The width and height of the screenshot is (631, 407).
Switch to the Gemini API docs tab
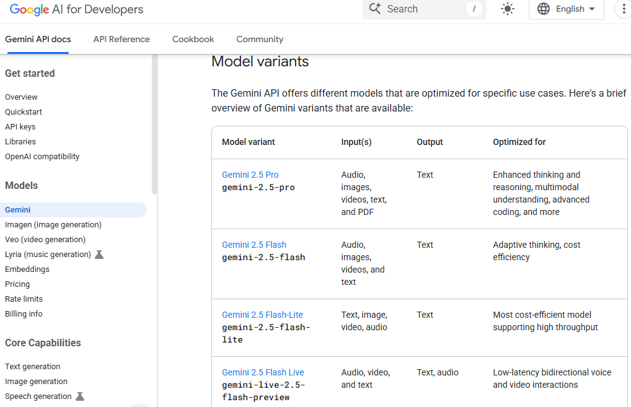click(38, 40)
